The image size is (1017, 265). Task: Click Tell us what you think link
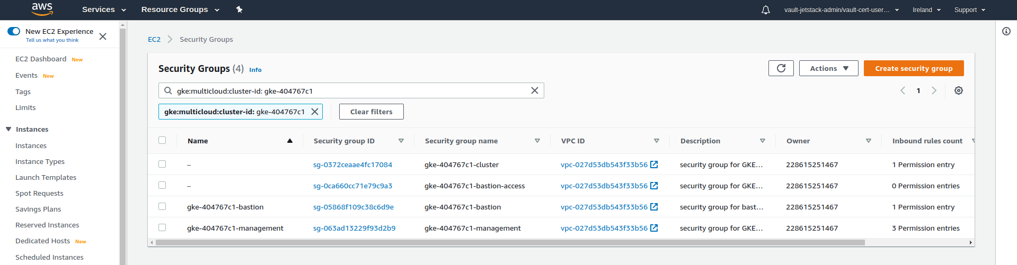(x=52, y=40)
